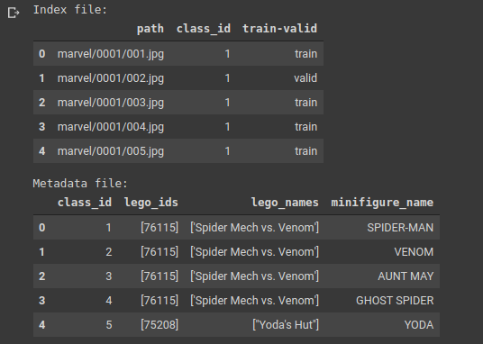Select the marvel/0001/003.jpg path cell
The width and height of the screenshot is (483, 344).
pyautogui.click(x=111, y=103)
